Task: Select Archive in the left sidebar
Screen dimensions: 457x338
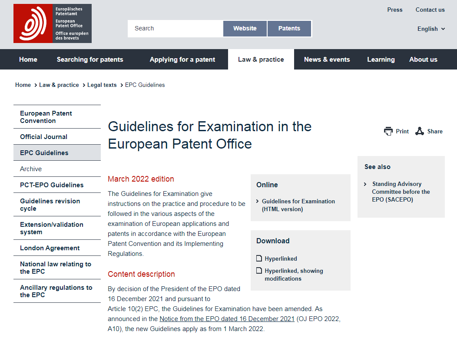Action: tap(31, 169)
